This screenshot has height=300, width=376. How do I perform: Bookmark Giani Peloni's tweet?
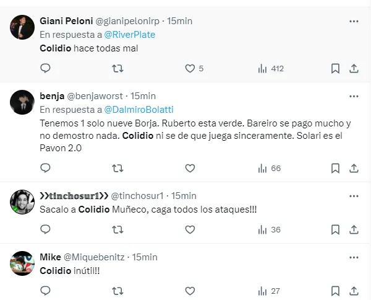pos(335,68)
